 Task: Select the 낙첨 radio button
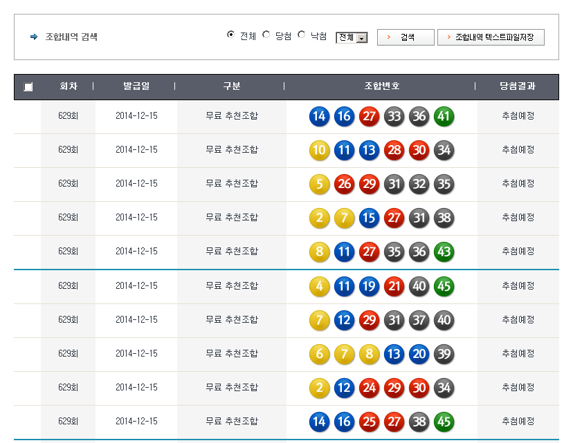click(302, 35)
